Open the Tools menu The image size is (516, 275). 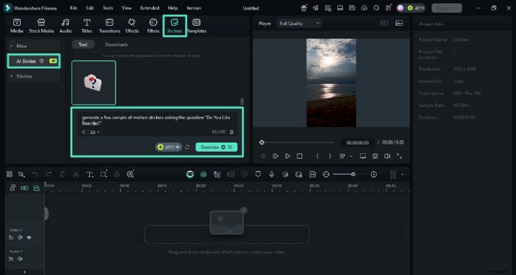(x=108, y=8)
